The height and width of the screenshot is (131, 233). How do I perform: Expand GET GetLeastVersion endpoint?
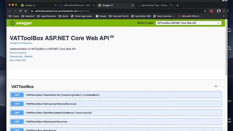[x=116, y=122]
